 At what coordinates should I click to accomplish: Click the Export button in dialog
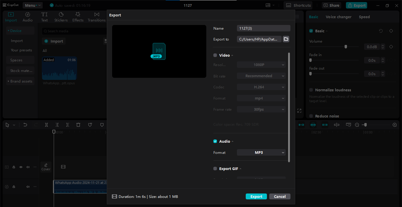256,196
